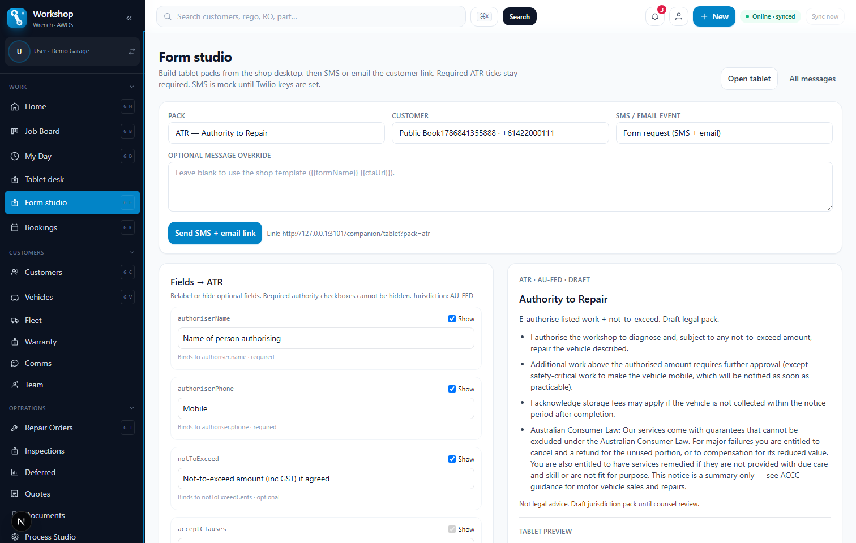856x543 pixels.
Task: Collapse the Work section chevron
Action: pyautogui.click(x=132, y=87)
